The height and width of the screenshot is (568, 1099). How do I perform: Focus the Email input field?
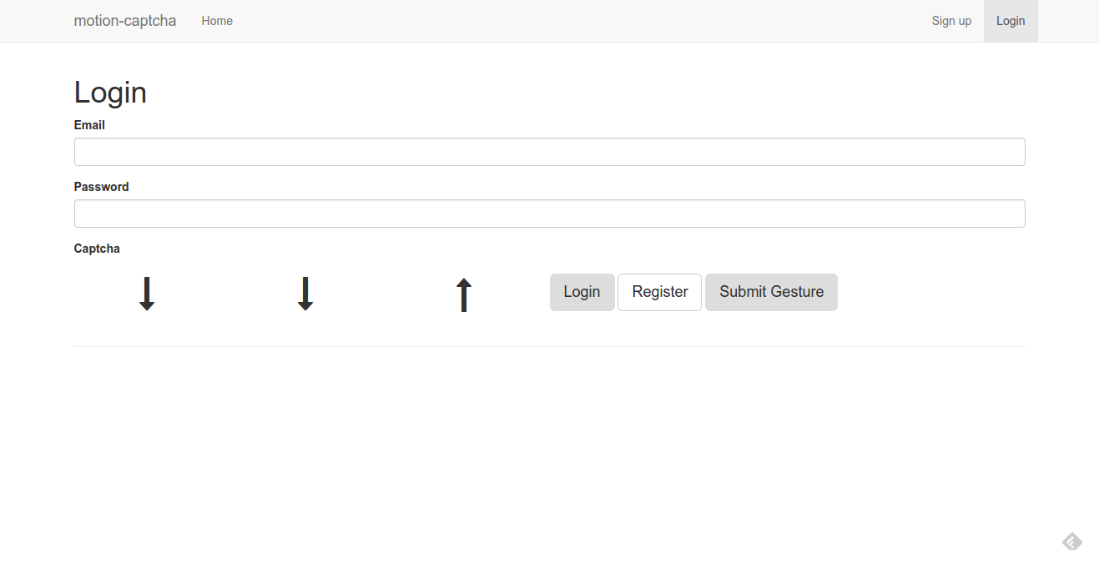click(549, 152)
